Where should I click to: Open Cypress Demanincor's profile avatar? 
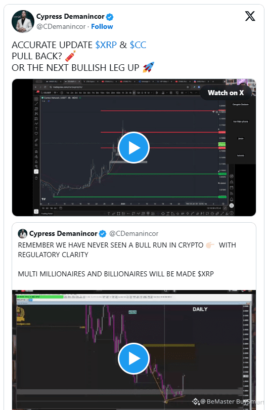point(23,21)
